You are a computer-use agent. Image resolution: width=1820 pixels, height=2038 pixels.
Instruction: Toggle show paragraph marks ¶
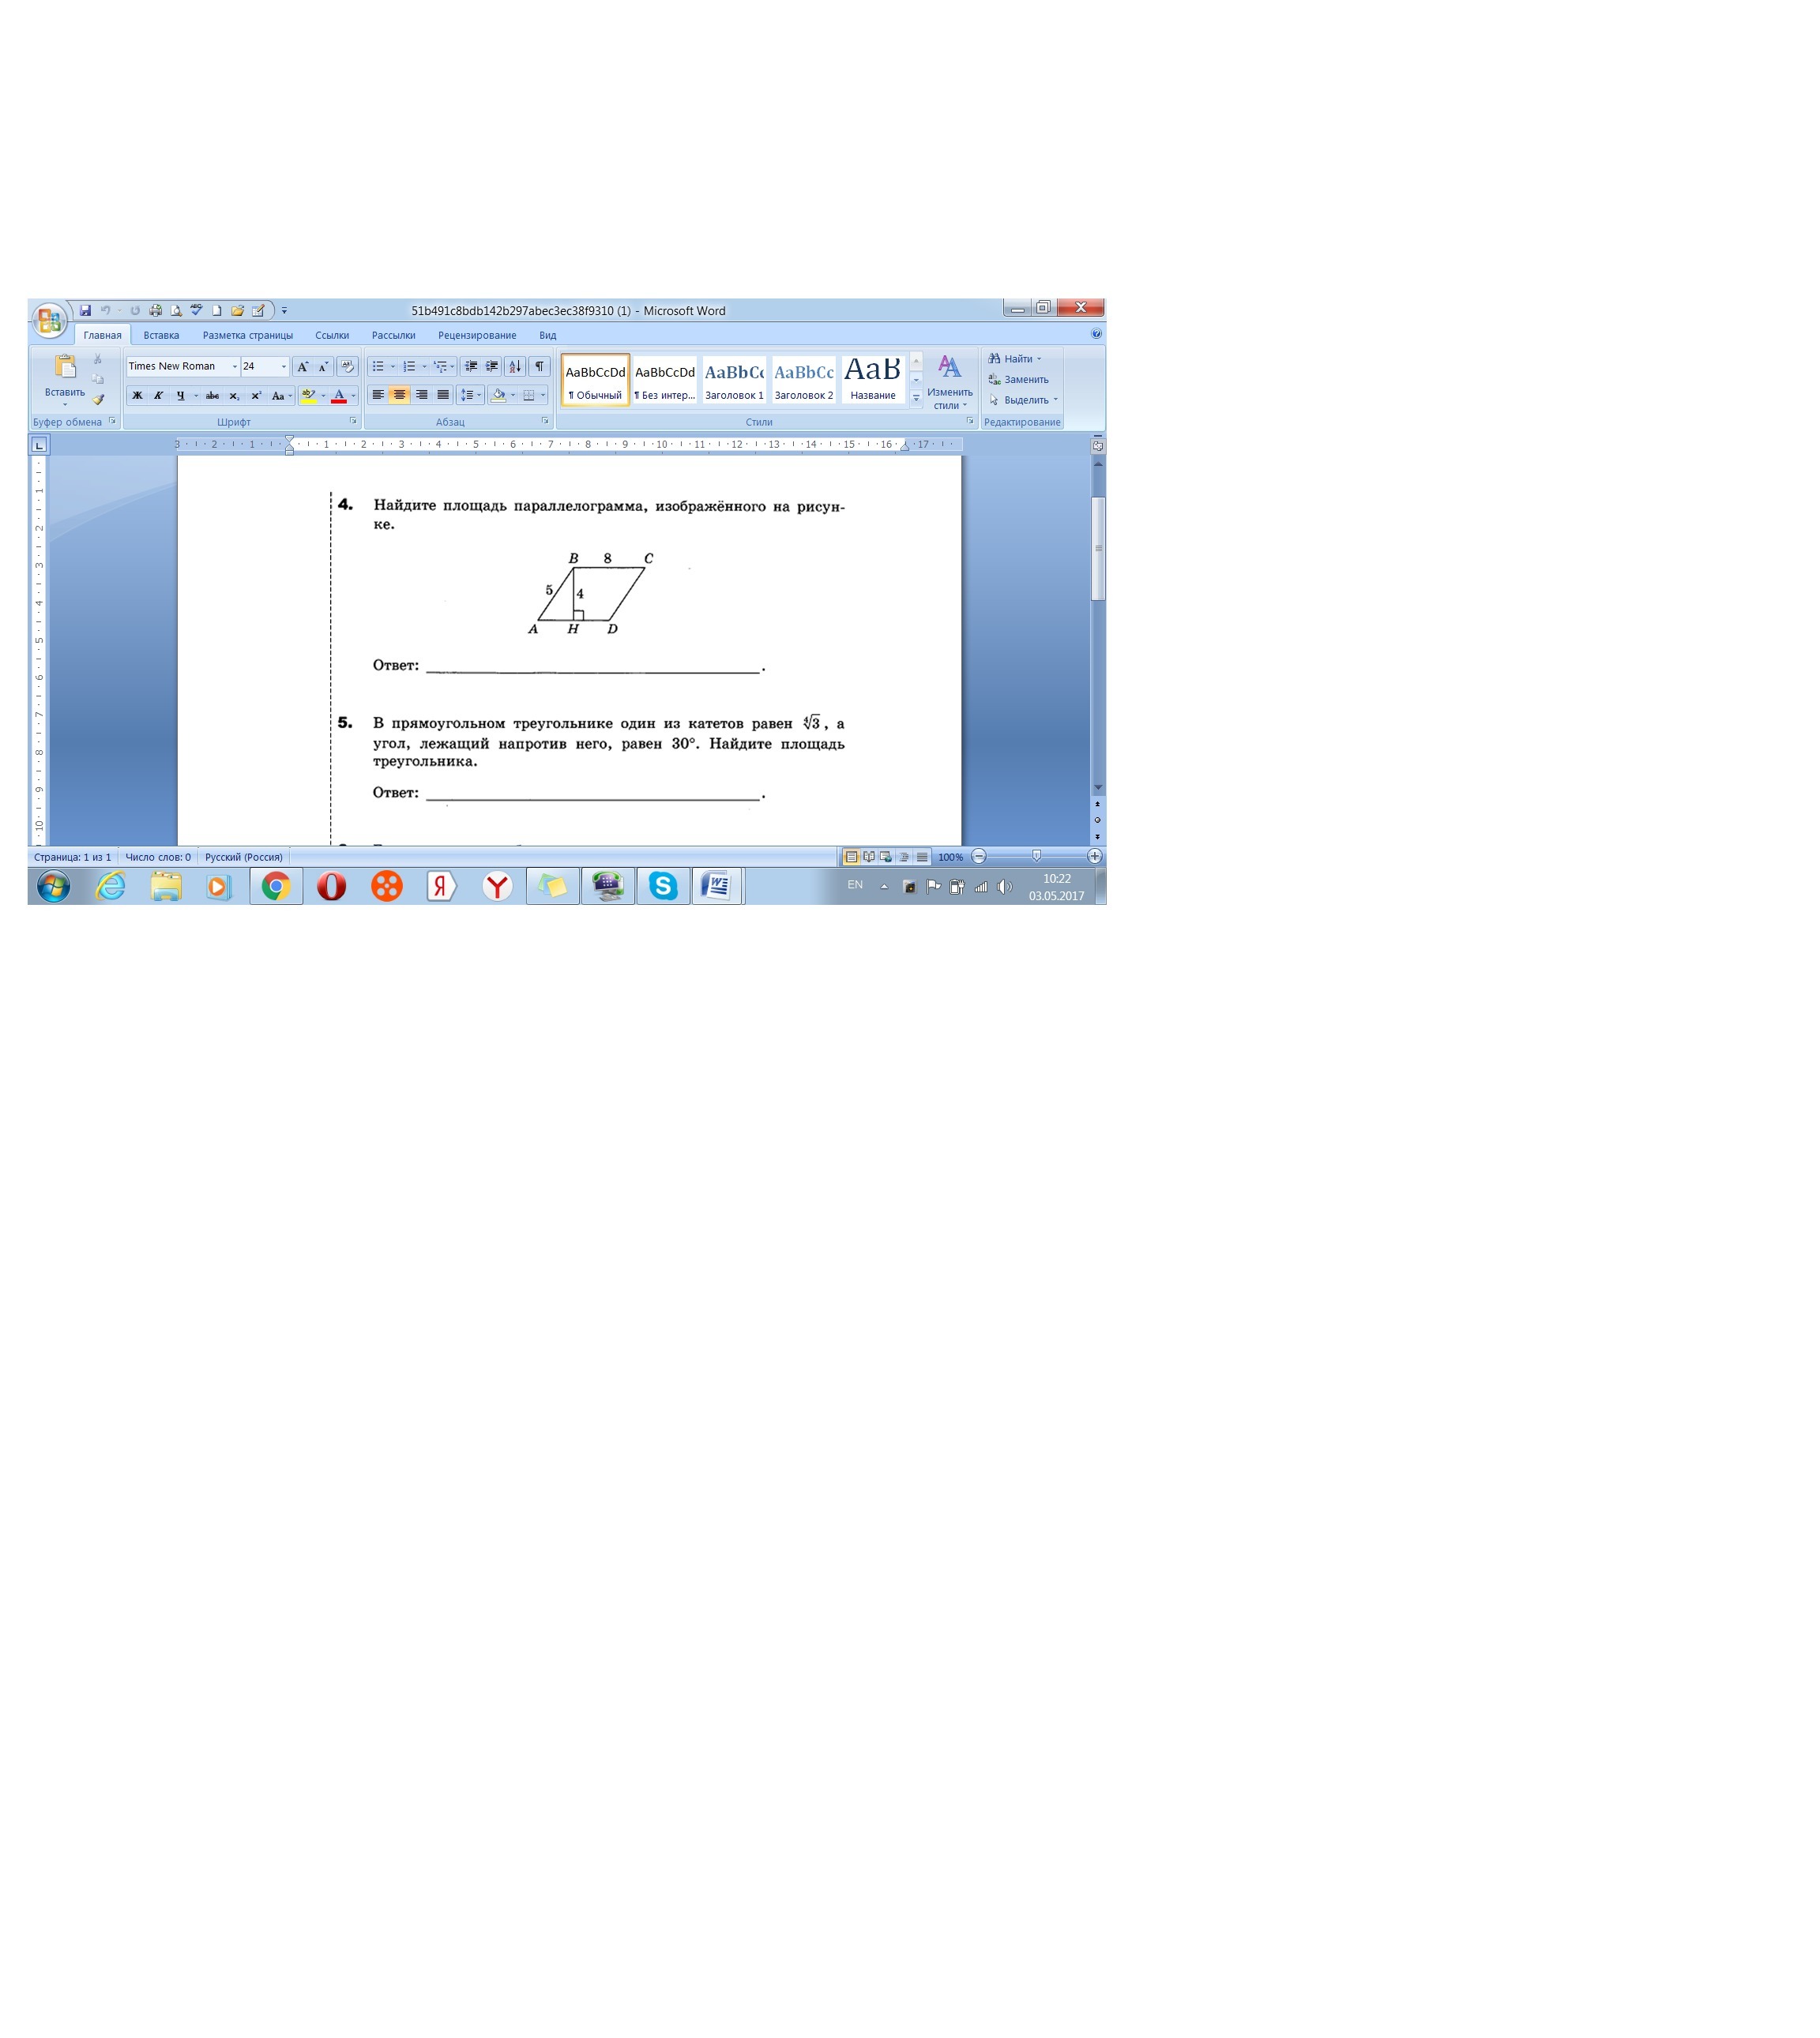(x=539, y=367)
